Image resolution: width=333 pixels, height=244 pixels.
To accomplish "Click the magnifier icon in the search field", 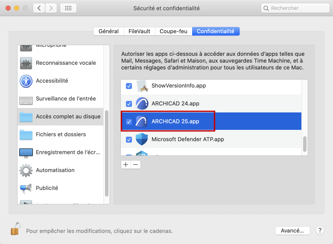I will tap(266, 8).
